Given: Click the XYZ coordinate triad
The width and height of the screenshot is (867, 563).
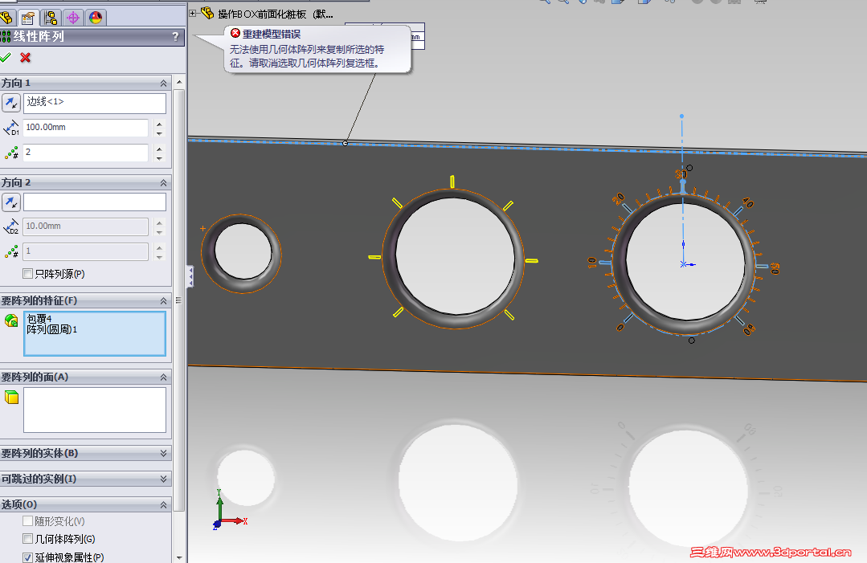Looking at the screenshot, I should coord(229,510).
